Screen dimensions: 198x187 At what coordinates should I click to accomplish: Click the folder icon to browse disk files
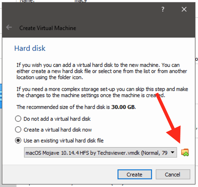pos(185,152)
